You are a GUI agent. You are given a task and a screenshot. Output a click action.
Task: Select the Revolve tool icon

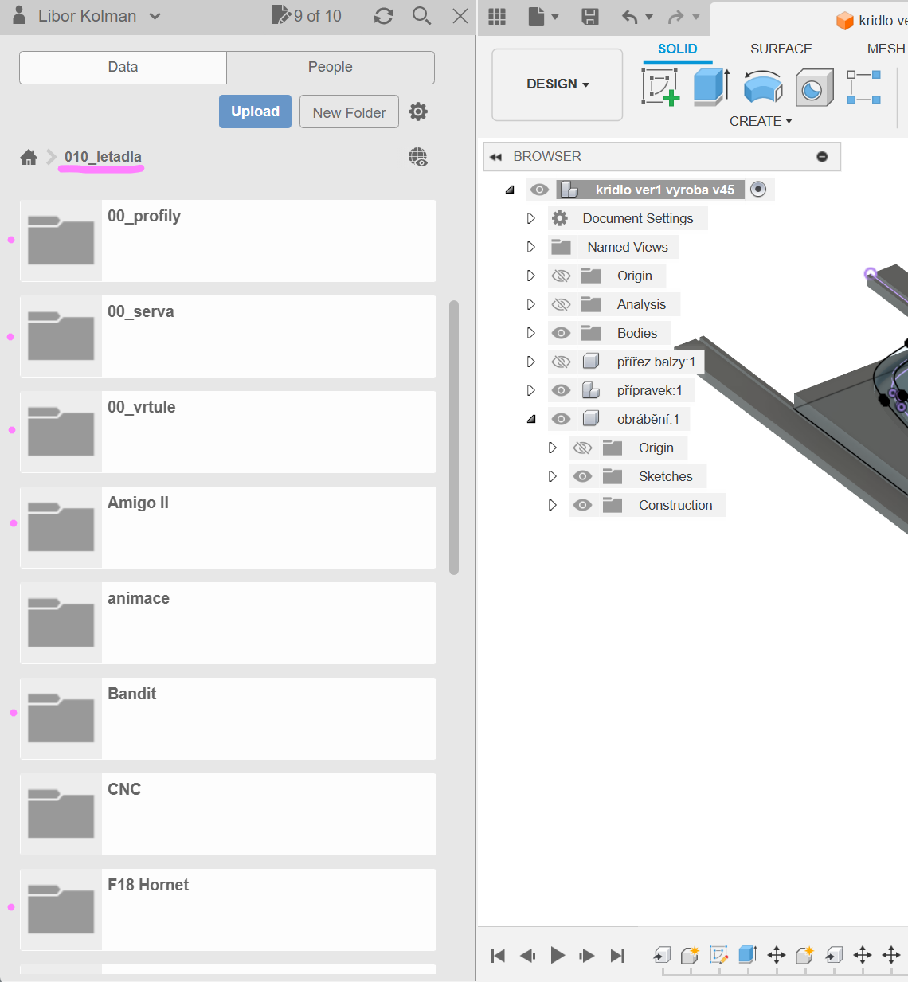762,87
